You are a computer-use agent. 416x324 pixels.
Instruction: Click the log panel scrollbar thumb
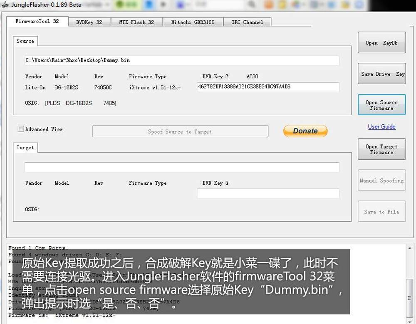point(410,297)
